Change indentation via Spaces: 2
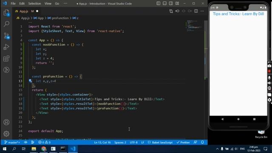Screen dimensions: 272x153 click(120, 142)
